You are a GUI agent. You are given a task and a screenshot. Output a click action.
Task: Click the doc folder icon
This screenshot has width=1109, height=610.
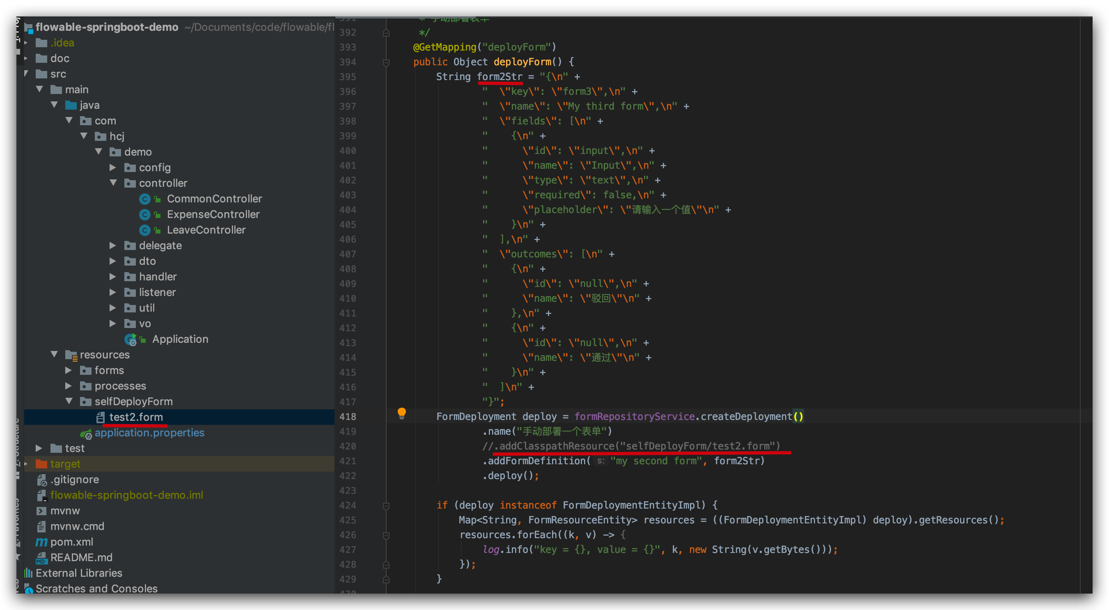click(41, 58)
